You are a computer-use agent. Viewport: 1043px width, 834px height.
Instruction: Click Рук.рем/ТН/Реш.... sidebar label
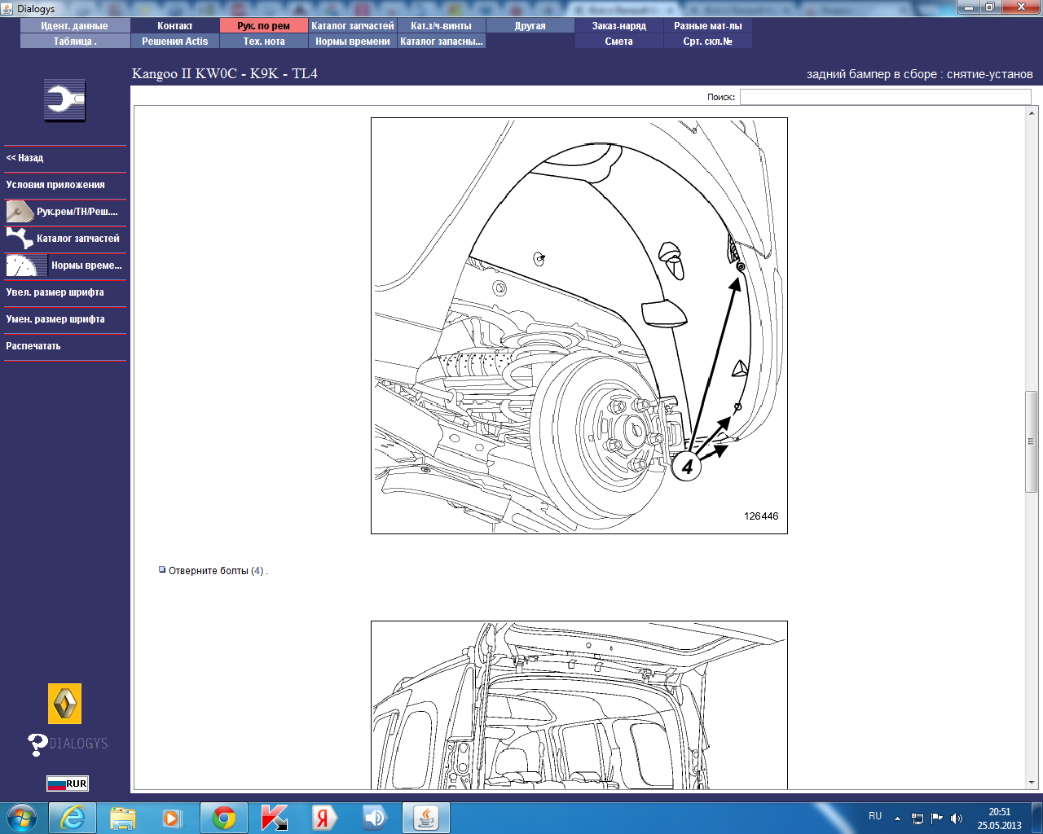click(x=77, y=212)
